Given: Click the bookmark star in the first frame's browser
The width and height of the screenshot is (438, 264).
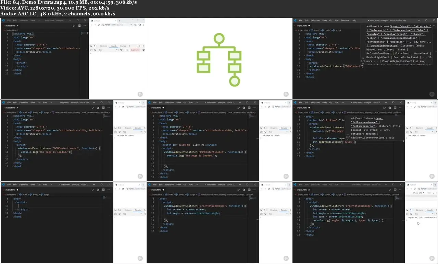Looking at the screenshot, I should (x=136, y=25).
